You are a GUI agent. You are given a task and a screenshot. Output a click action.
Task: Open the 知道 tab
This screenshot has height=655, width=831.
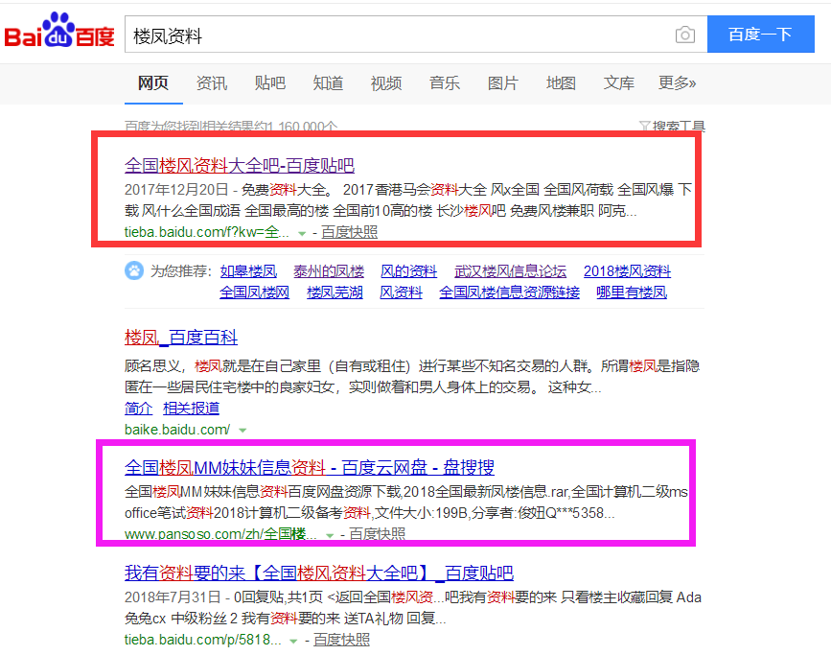click(328, 82)
